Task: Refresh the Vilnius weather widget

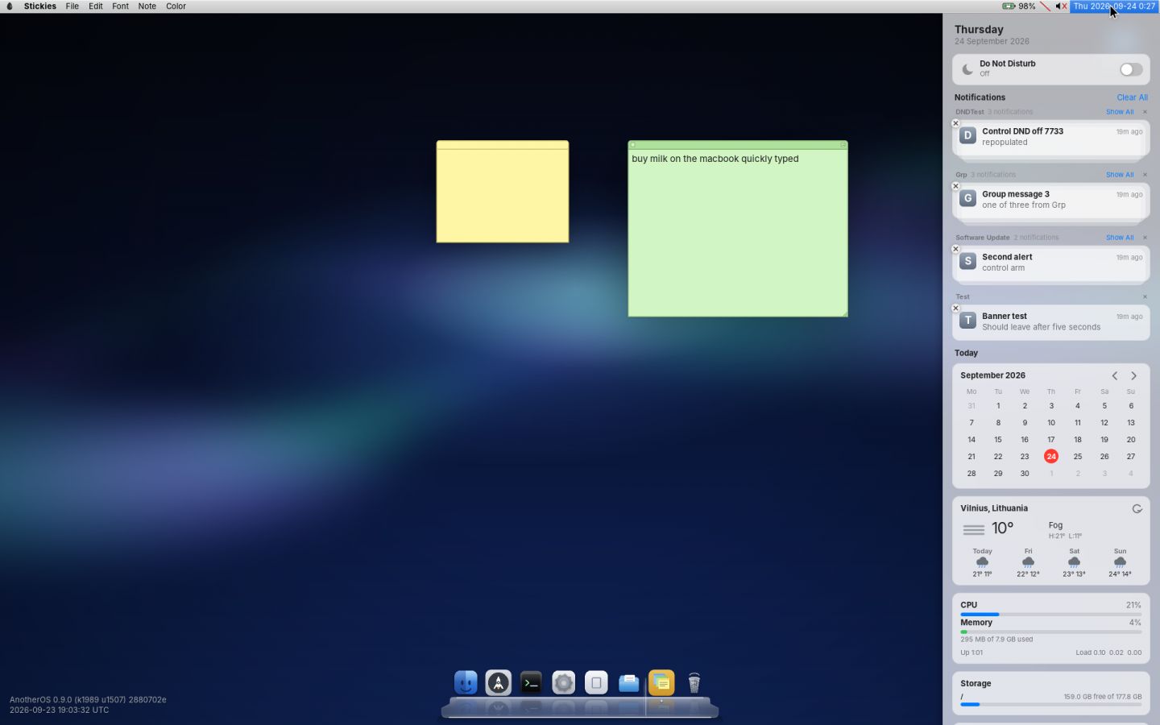Action: pos(1137,508)
